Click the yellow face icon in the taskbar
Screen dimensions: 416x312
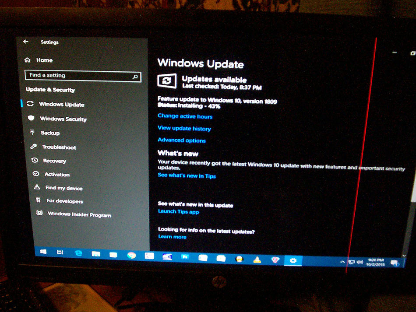tap(239, 259)
